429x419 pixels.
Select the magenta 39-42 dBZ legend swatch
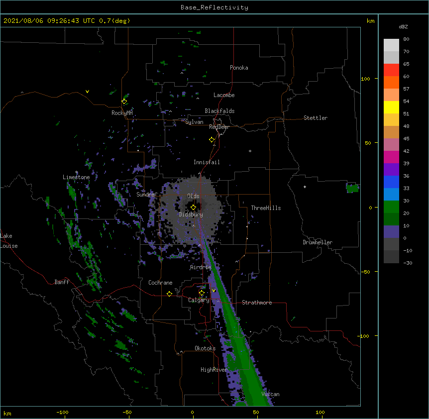pyautogui.click(x=391, y=157)
